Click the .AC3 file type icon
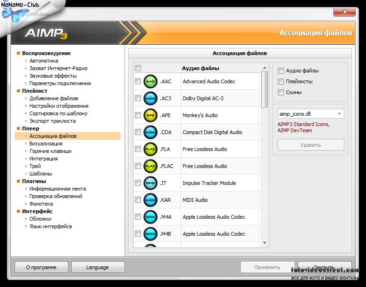This screenshot has width=366, height=287. 150,98
